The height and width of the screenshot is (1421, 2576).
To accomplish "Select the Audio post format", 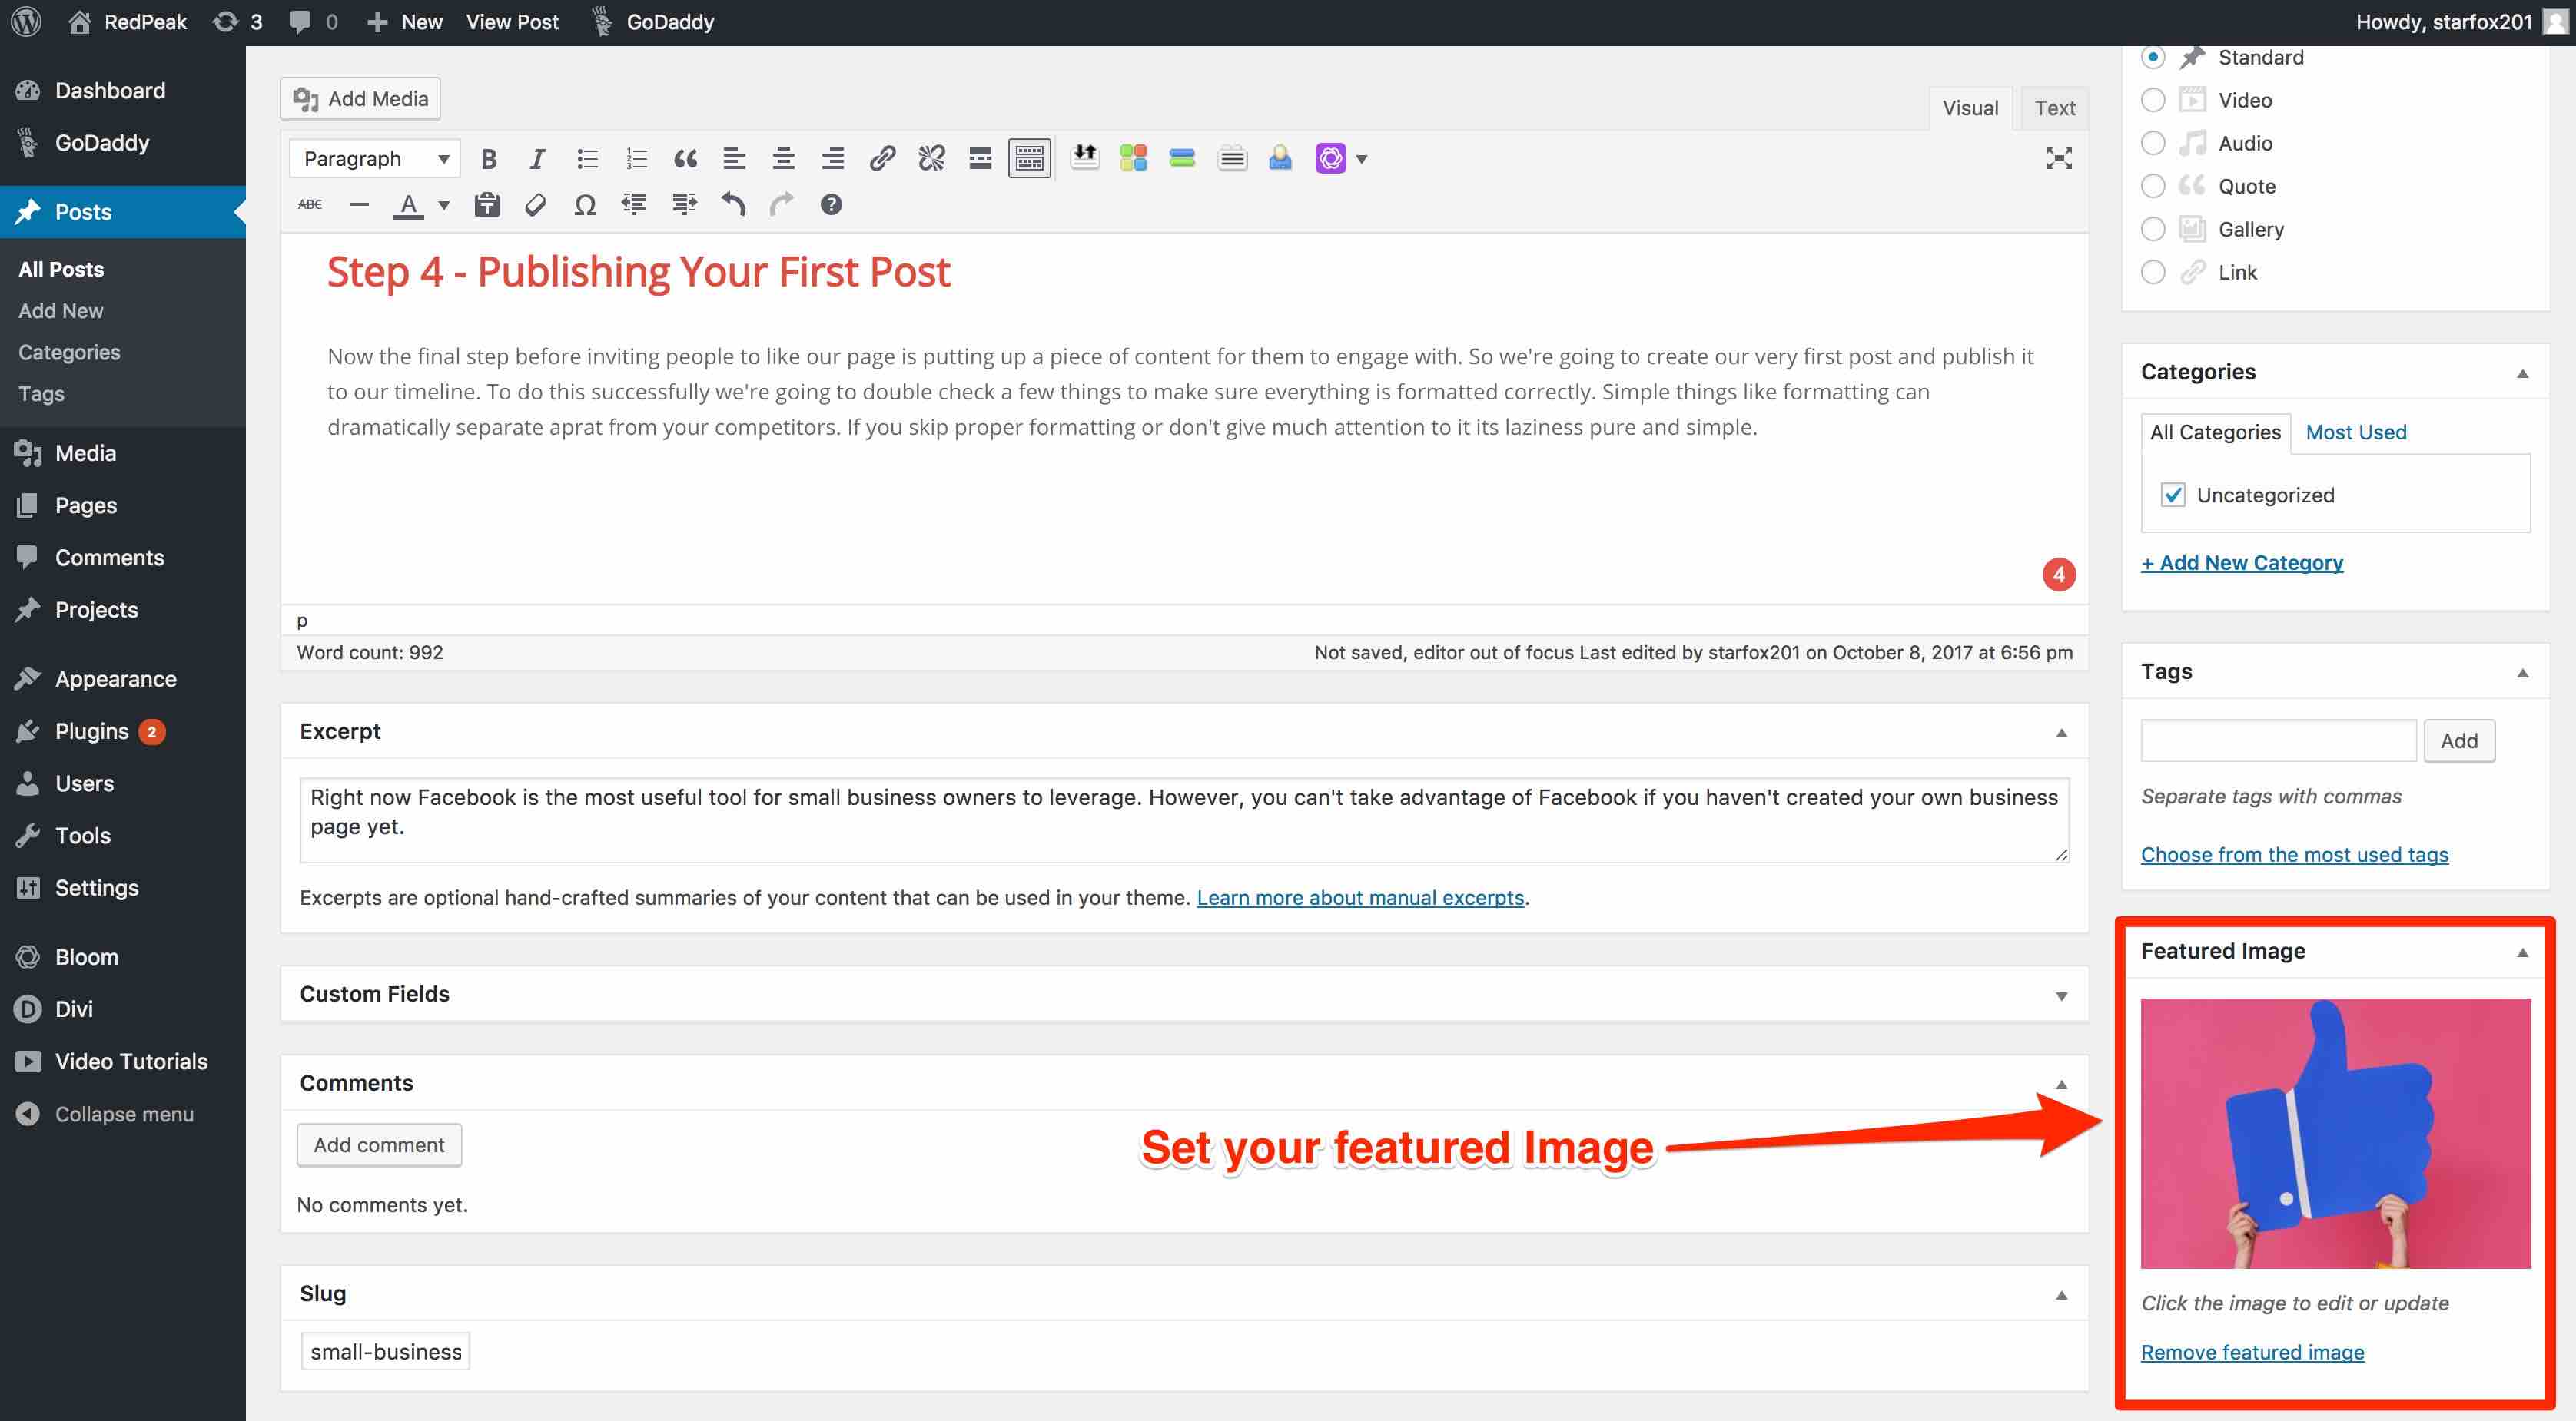I will 2153,143.
